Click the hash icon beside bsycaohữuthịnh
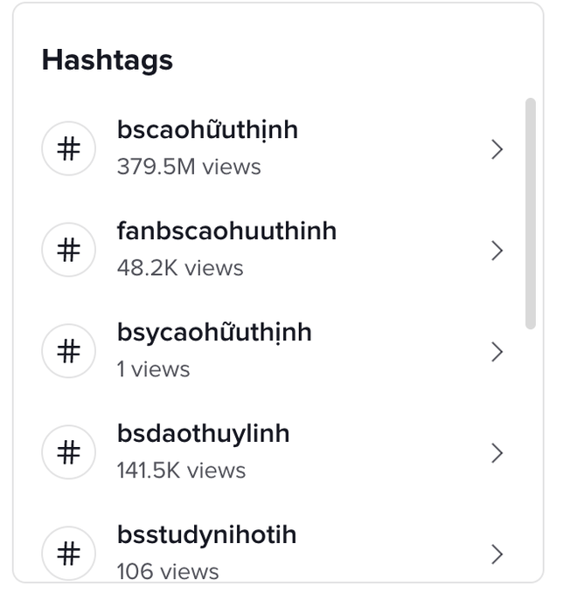 coord(68,351)
